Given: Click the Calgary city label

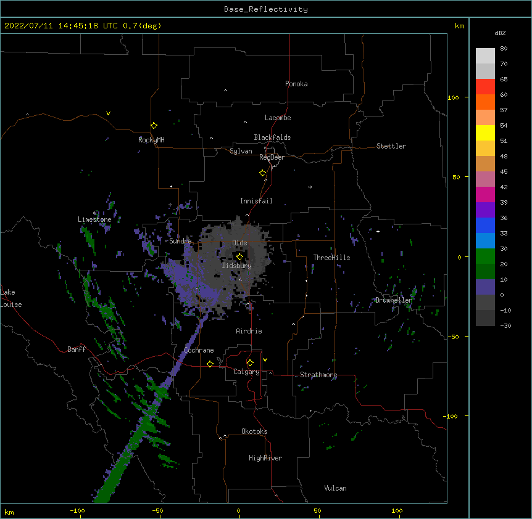Looking at the screenshot, I should (246, 372).
